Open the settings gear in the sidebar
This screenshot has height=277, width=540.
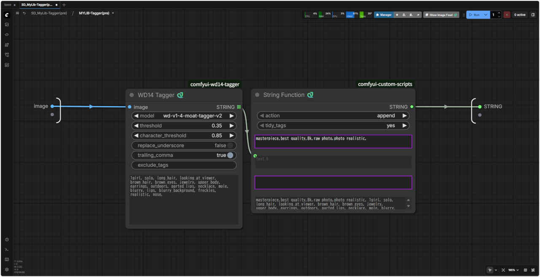pyautogui.click(x=7, y=269)
